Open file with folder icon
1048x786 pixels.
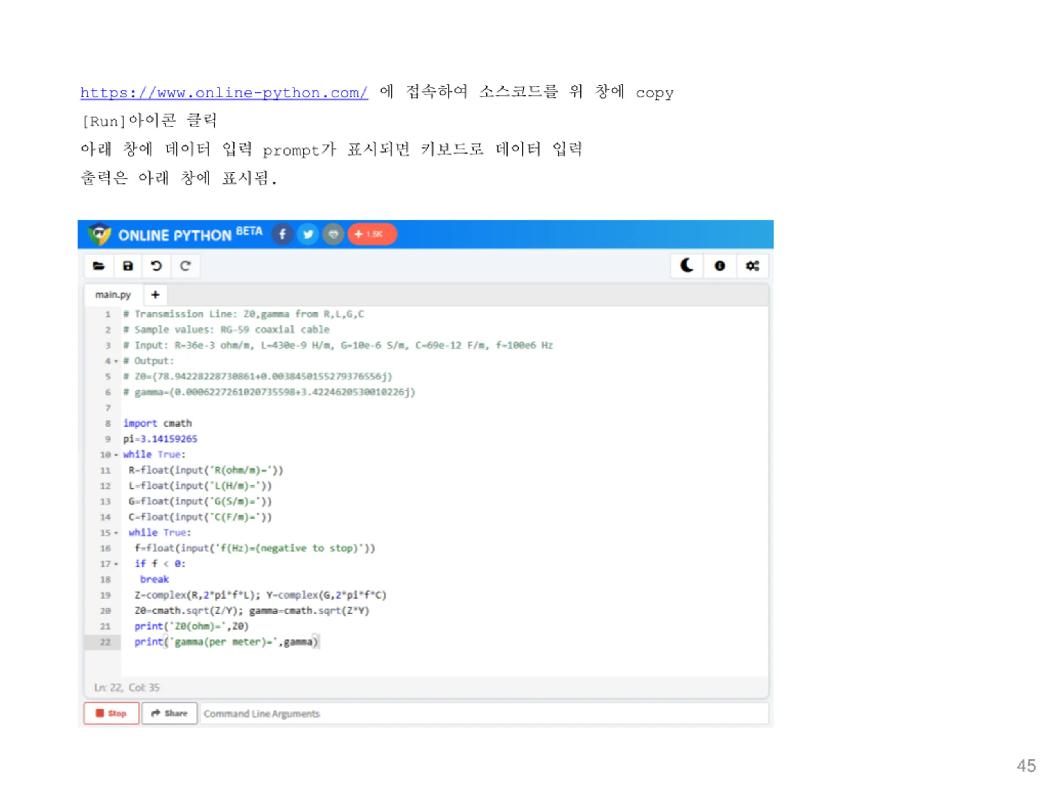[99, 266]
